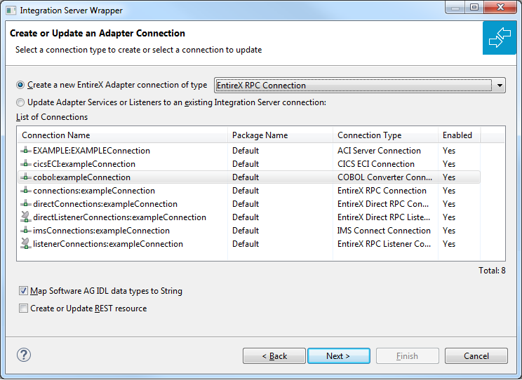Open the help question mark icon
This screenshot has height=380, width=522.
point(24,355)
